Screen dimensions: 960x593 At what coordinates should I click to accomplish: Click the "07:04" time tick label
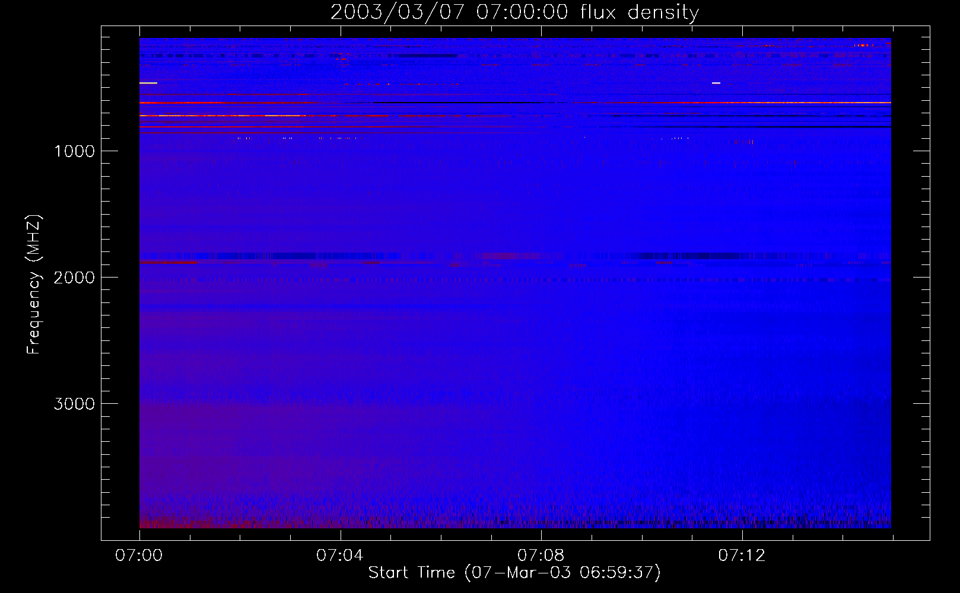(x=339, y=555)
